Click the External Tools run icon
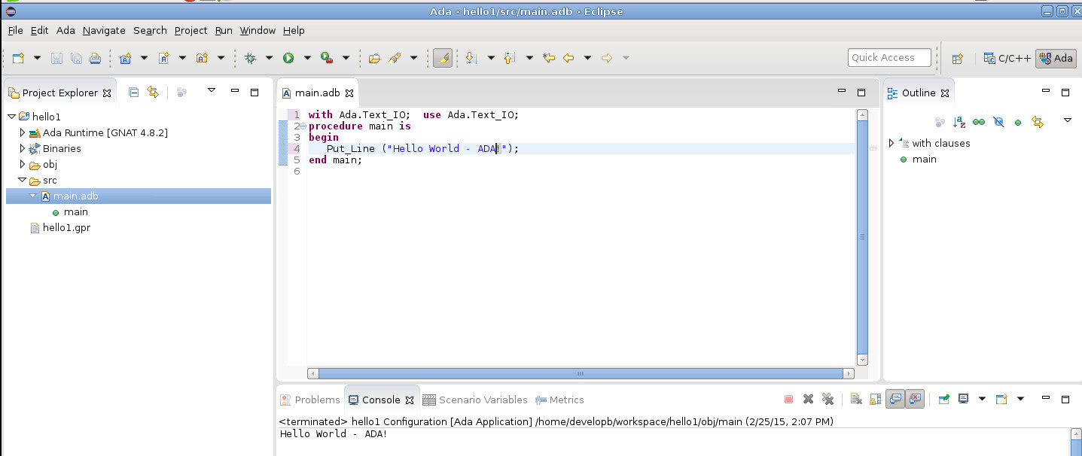The width and height of the screenshot is (1082, 456). click(x=327, y=58)
